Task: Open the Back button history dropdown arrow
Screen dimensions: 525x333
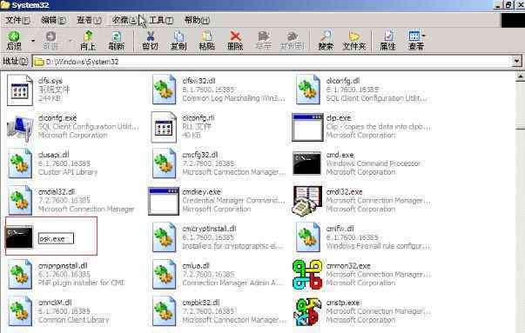Action: pos(33,41)
